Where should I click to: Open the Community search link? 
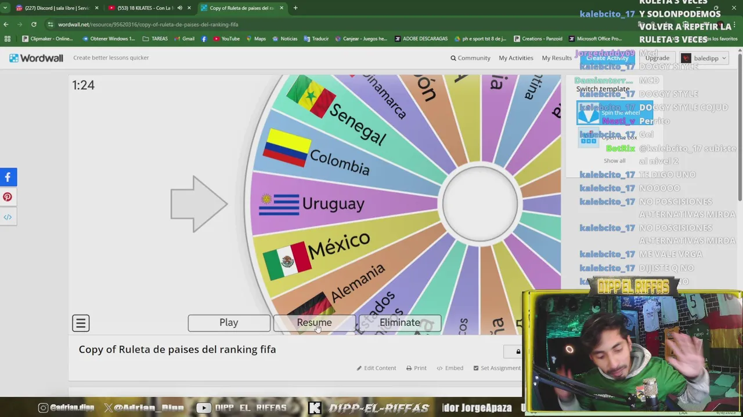(471, 58)
